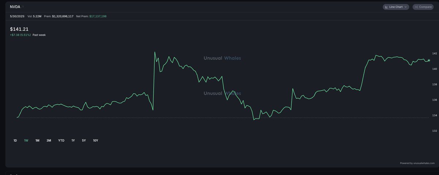Click the $141.21 price display
Screen dimensions: 439x175
[19, 29]
